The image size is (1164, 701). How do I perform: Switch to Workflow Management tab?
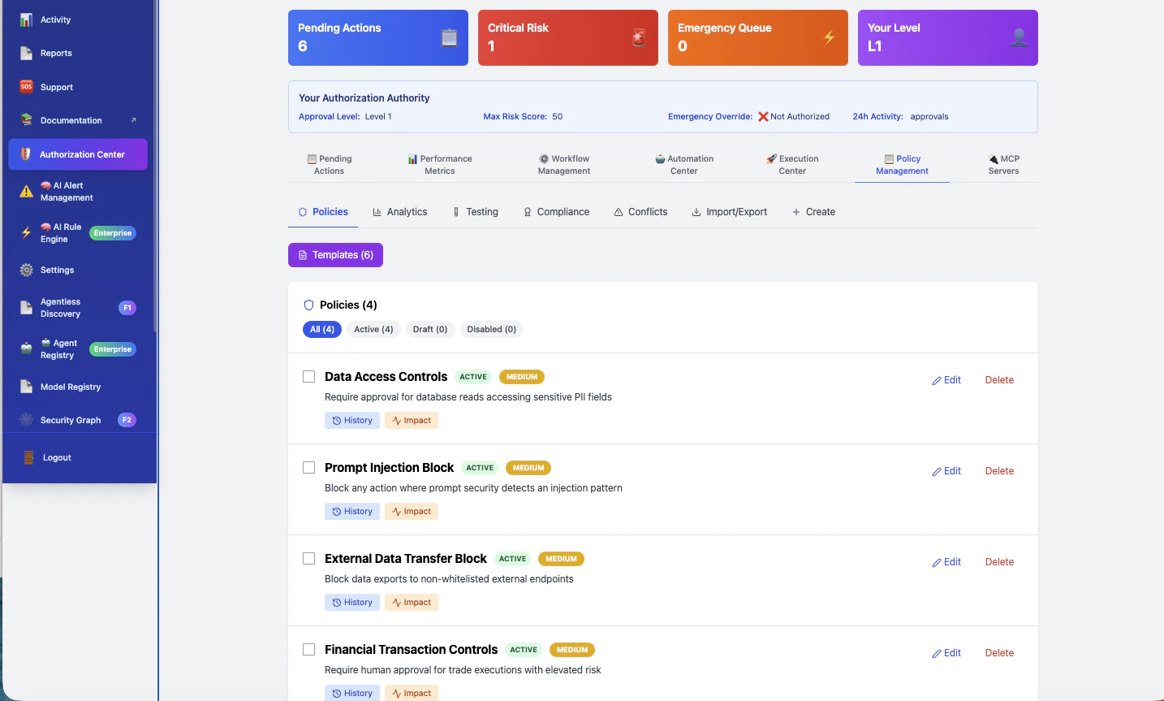564,165
